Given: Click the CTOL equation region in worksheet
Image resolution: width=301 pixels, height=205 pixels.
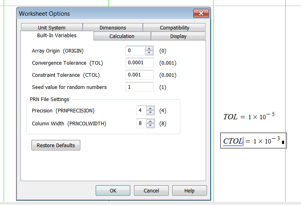Looking at the screenshot, I should coord(253,141).
